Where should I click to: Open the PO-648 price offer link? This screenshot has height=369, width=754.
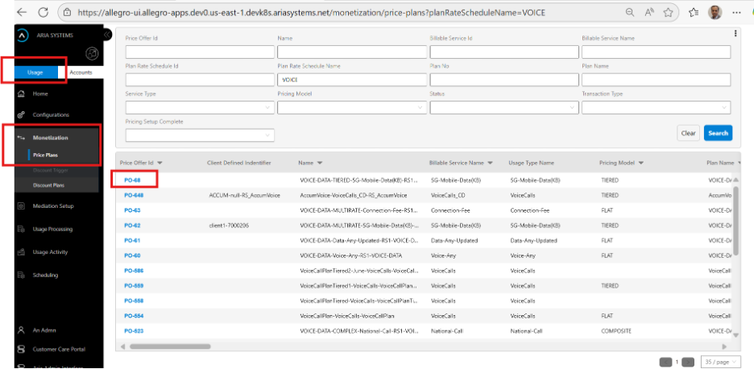point(134,195)
